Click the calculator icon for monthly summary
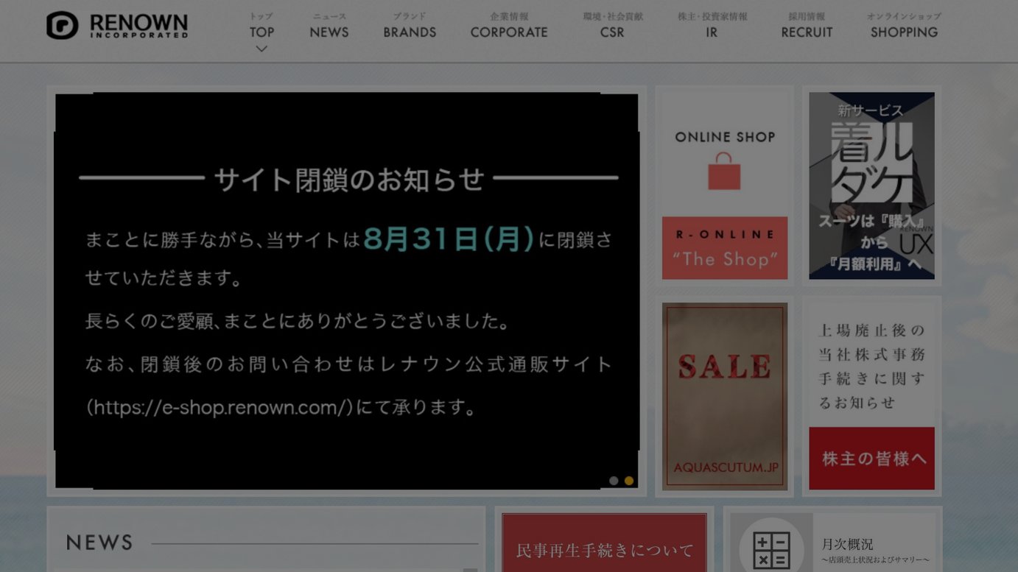1018x572 pixels. click(x=771, y=548)
